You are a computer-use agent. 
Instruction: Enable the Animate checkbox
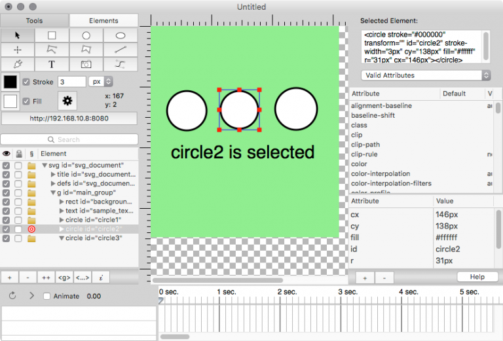coord(47,296)
